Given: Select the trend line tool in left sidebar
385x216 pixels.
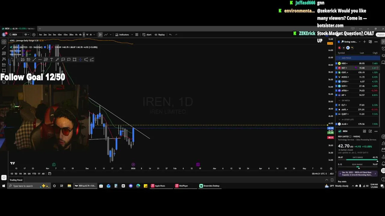Looking at the screenshot, I should [x=4, y=47].
